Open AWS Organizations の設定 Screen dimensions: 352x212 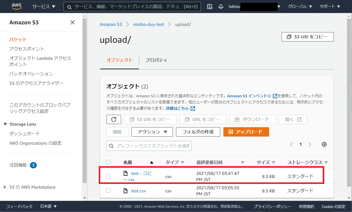pos(35,143)
